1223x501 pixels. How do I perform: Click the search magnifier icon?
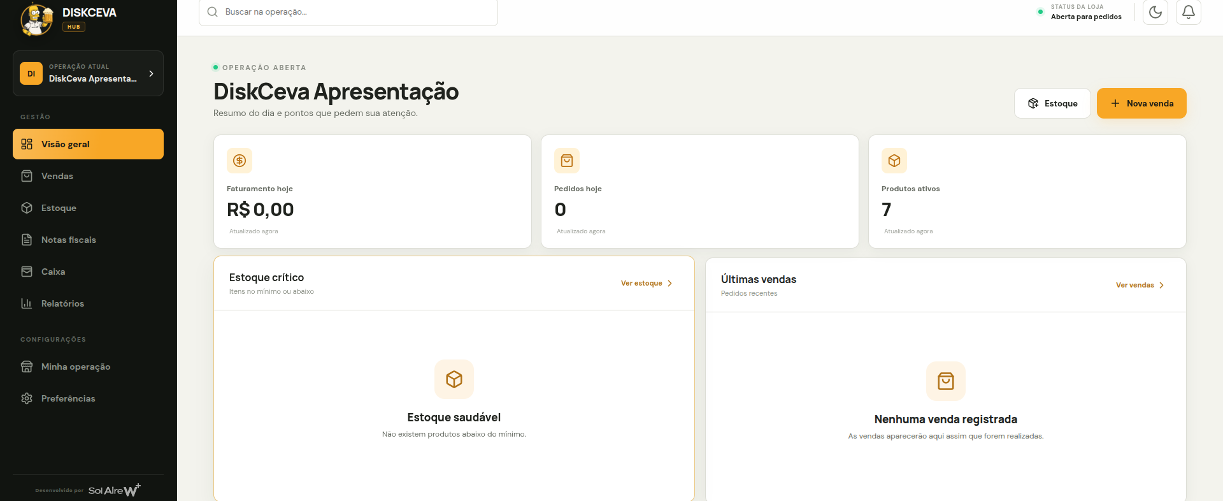pos(213,12)
